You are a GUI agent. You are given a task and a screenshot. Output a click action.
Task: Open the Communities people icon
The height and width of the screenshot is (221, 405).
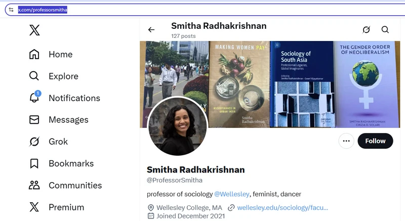pyautogui.click(x=34, y=185)
